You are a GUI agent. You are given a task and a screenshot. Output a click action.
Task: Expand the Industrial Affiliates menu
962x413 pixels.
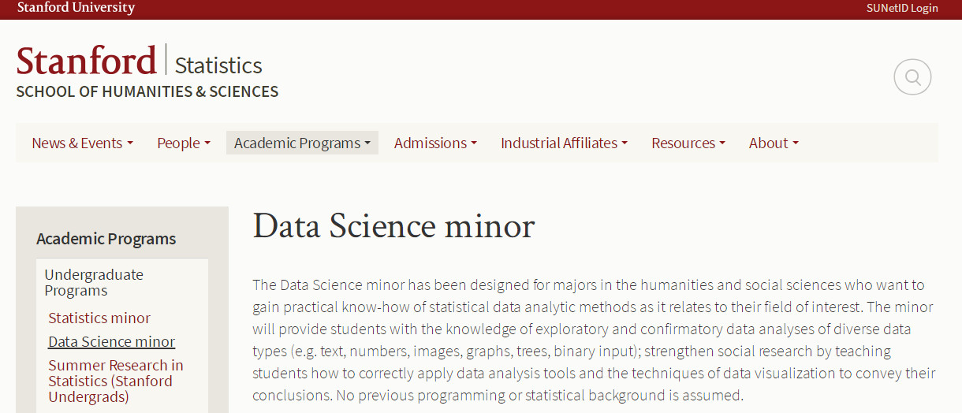pyautogui.click(x=564, y=143)
